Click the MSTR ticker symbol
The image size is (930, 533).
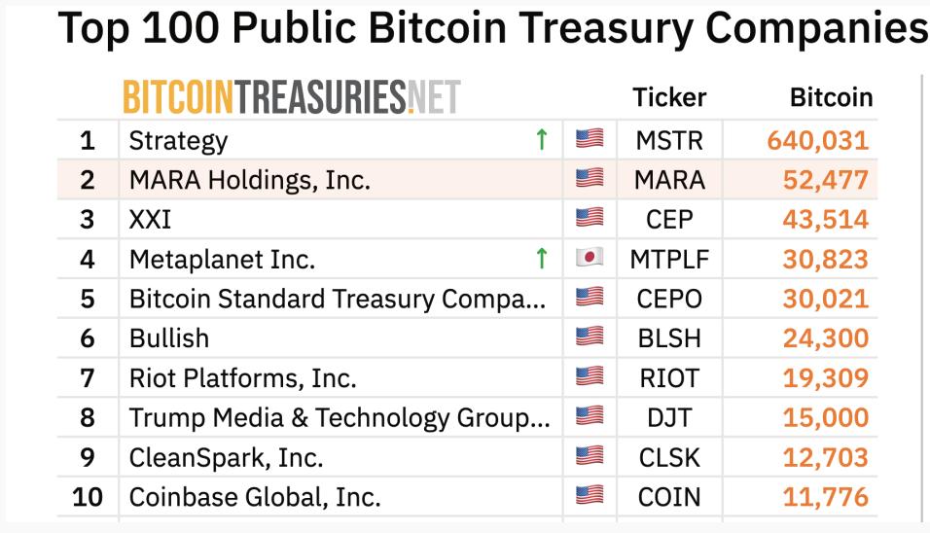tap(669, 140)
